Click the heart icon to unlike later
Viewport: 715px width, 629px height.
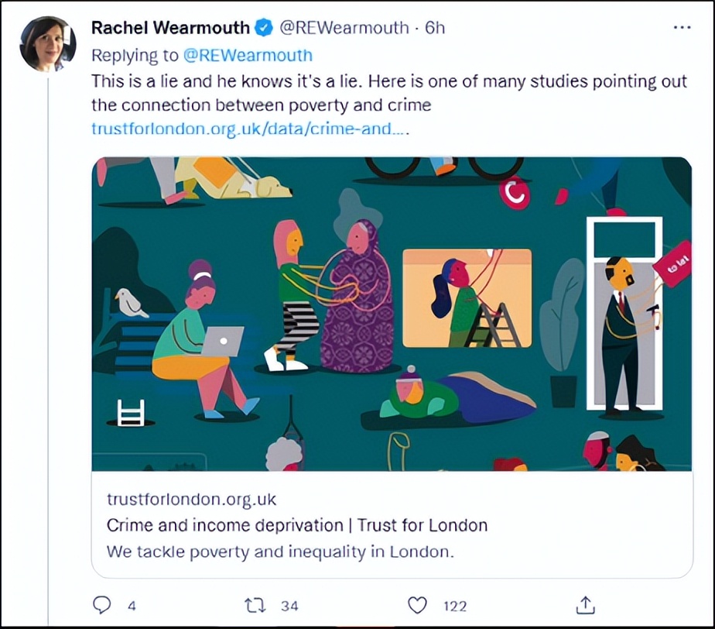(x=417, y=605)
